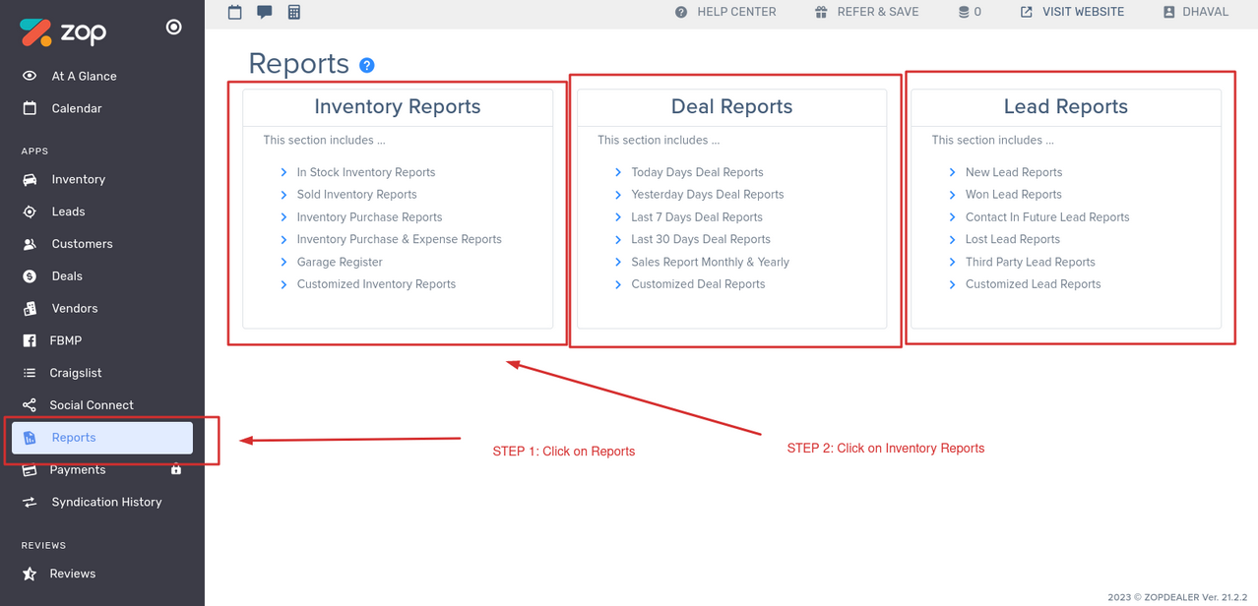Click the Customers people icon
The height and width of the screenshot is (606, 1258).
30,244
